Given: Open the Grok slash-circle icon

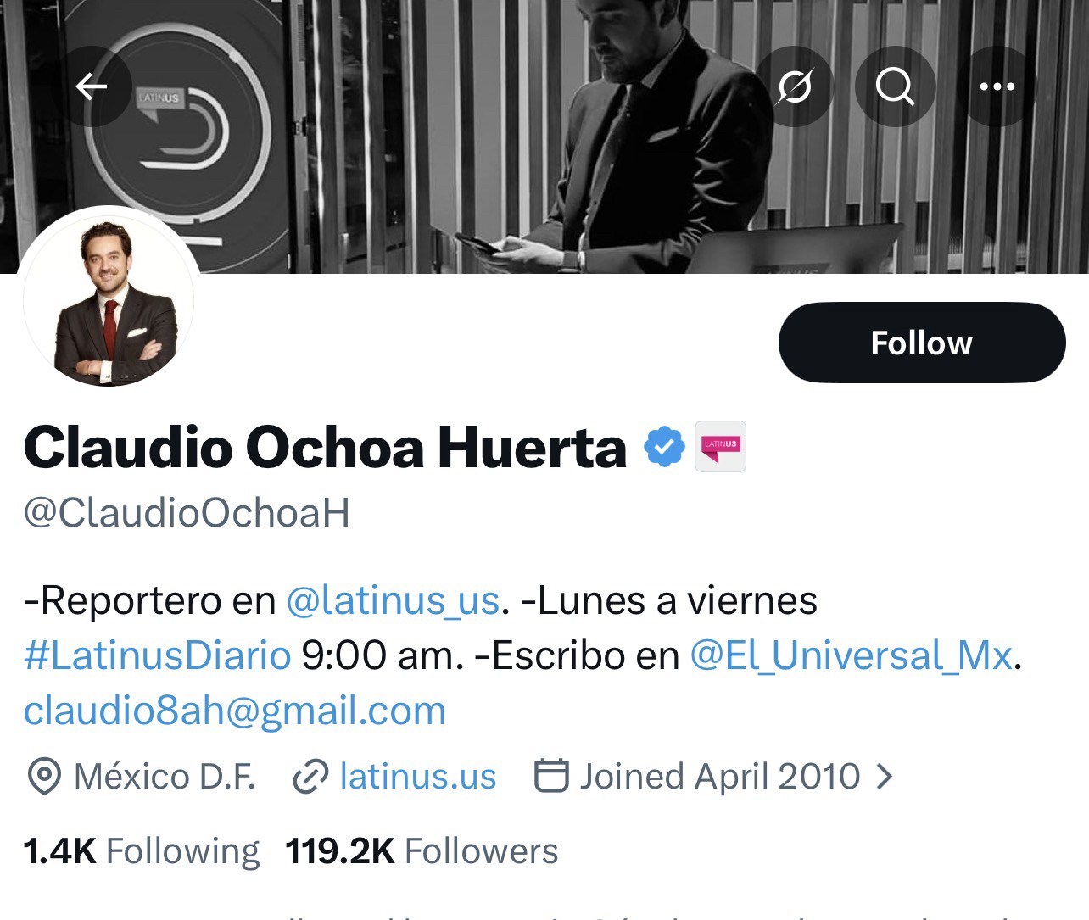Looking at the screenshot, I should pyautogui.click(x=795, y=86).
